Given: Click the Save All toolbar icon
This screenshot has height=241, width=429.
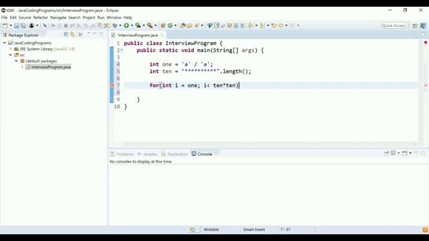Looking at the screenshot, I should [23, 25].
